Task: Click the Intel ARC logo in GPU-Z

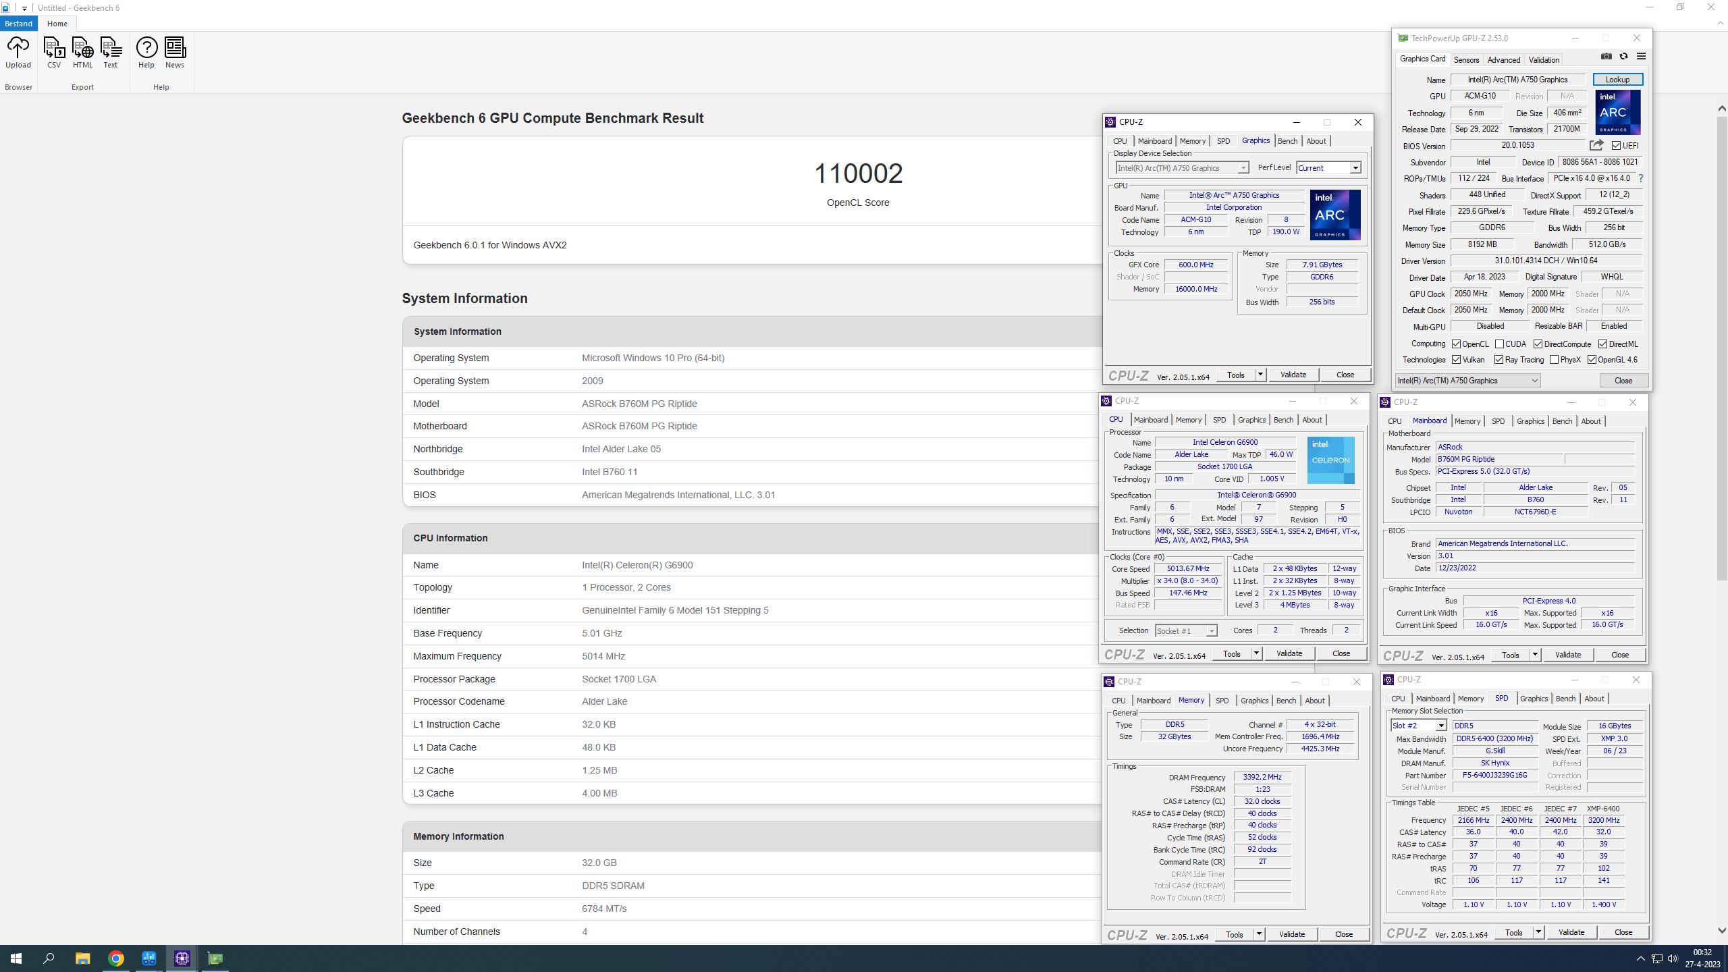Action: (x=1618, y=112)
